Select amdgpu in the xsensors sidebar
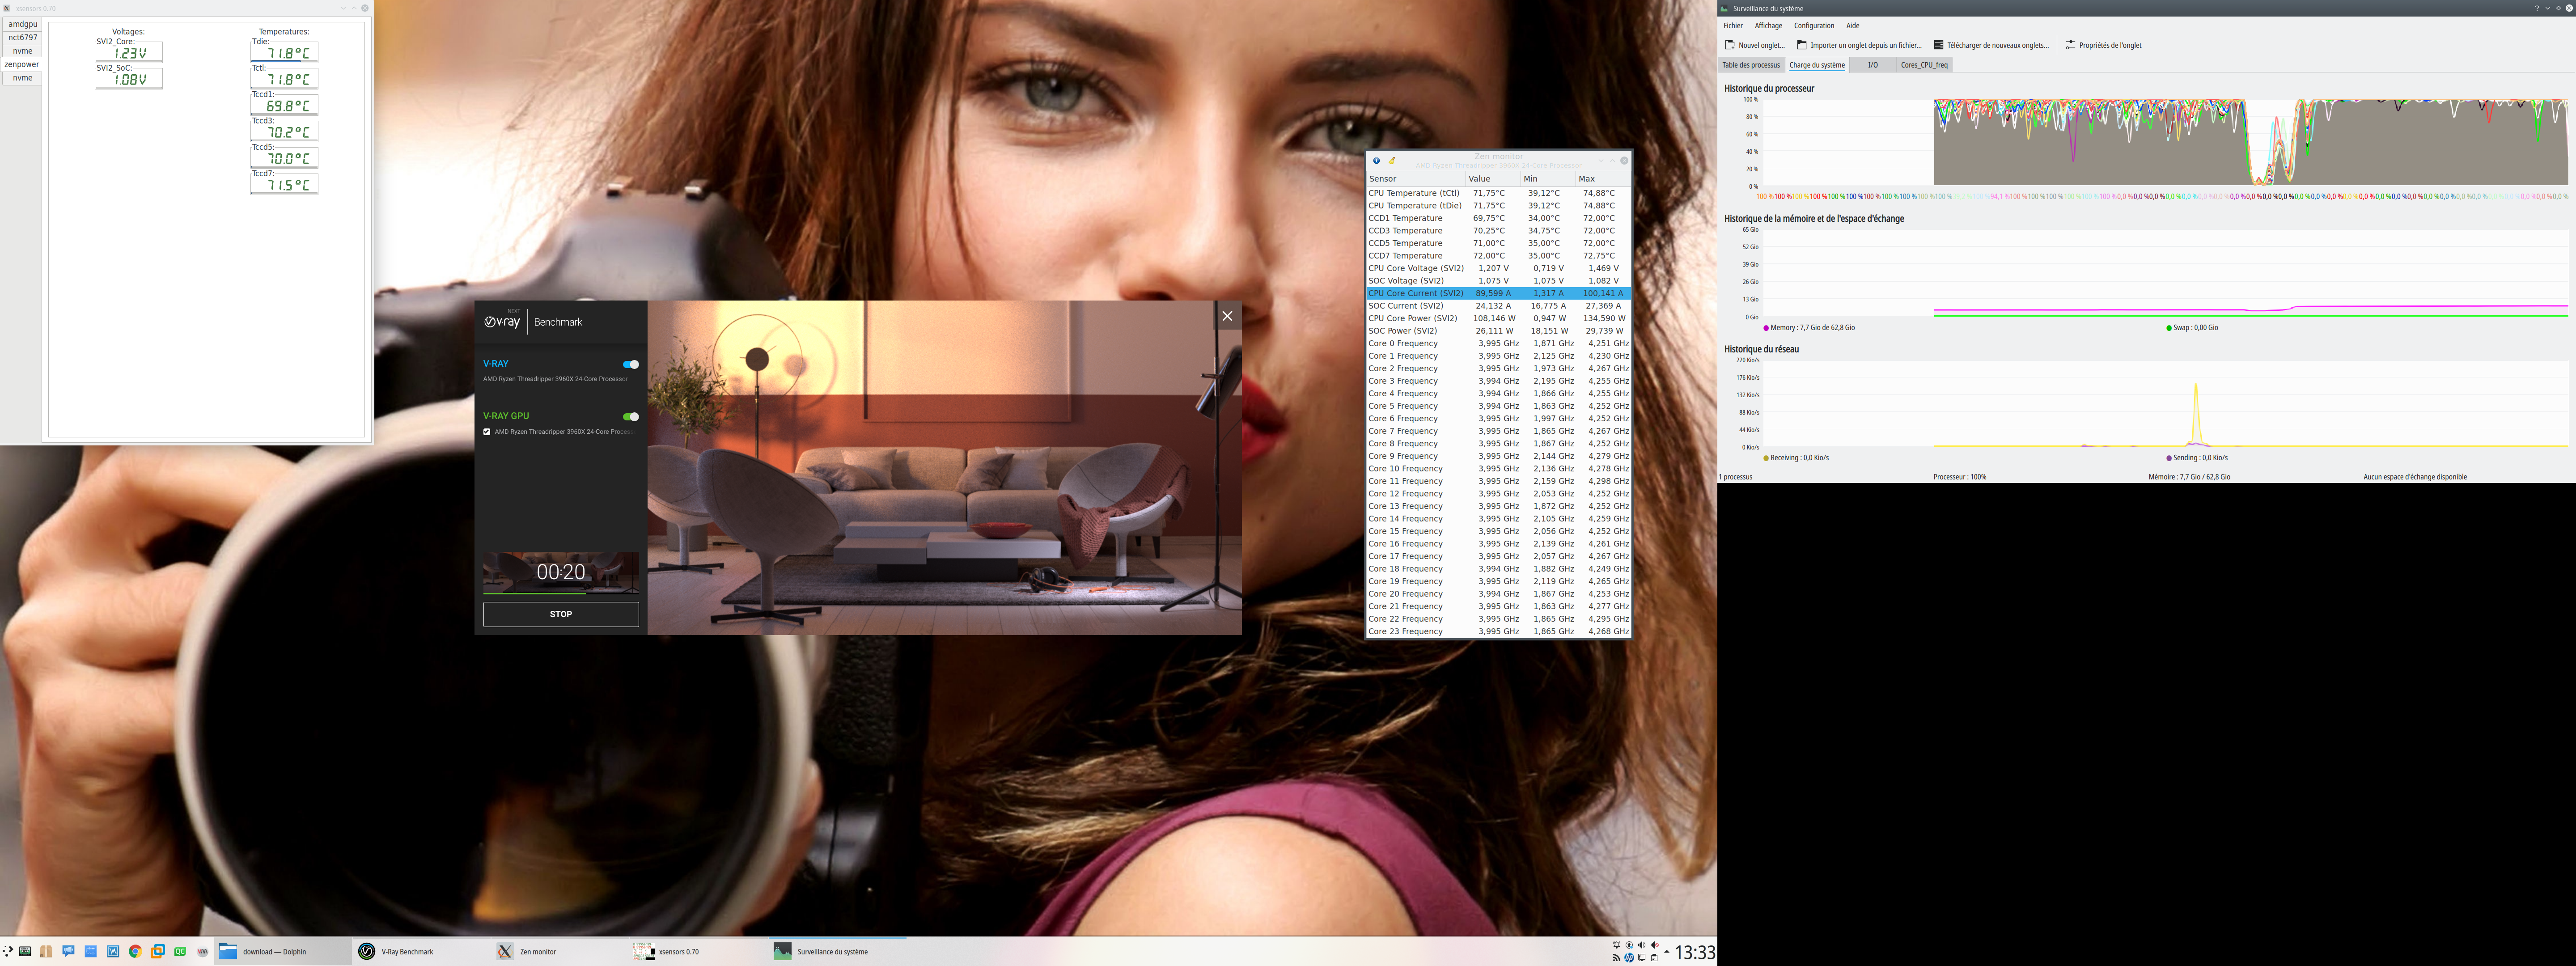 click(23, 24)
